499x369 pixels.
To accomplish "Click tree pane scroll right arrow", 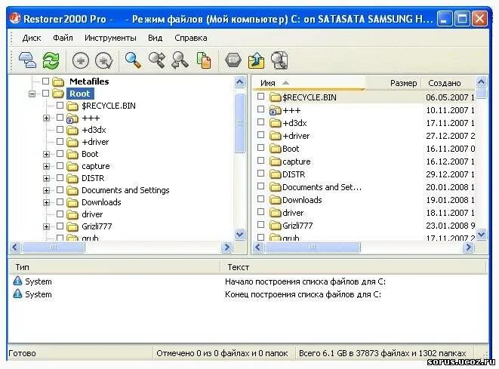I will point(226,248).
